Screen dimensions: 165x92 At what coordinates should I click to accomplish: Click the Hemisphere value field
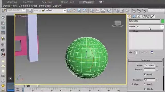pos(150,80)
